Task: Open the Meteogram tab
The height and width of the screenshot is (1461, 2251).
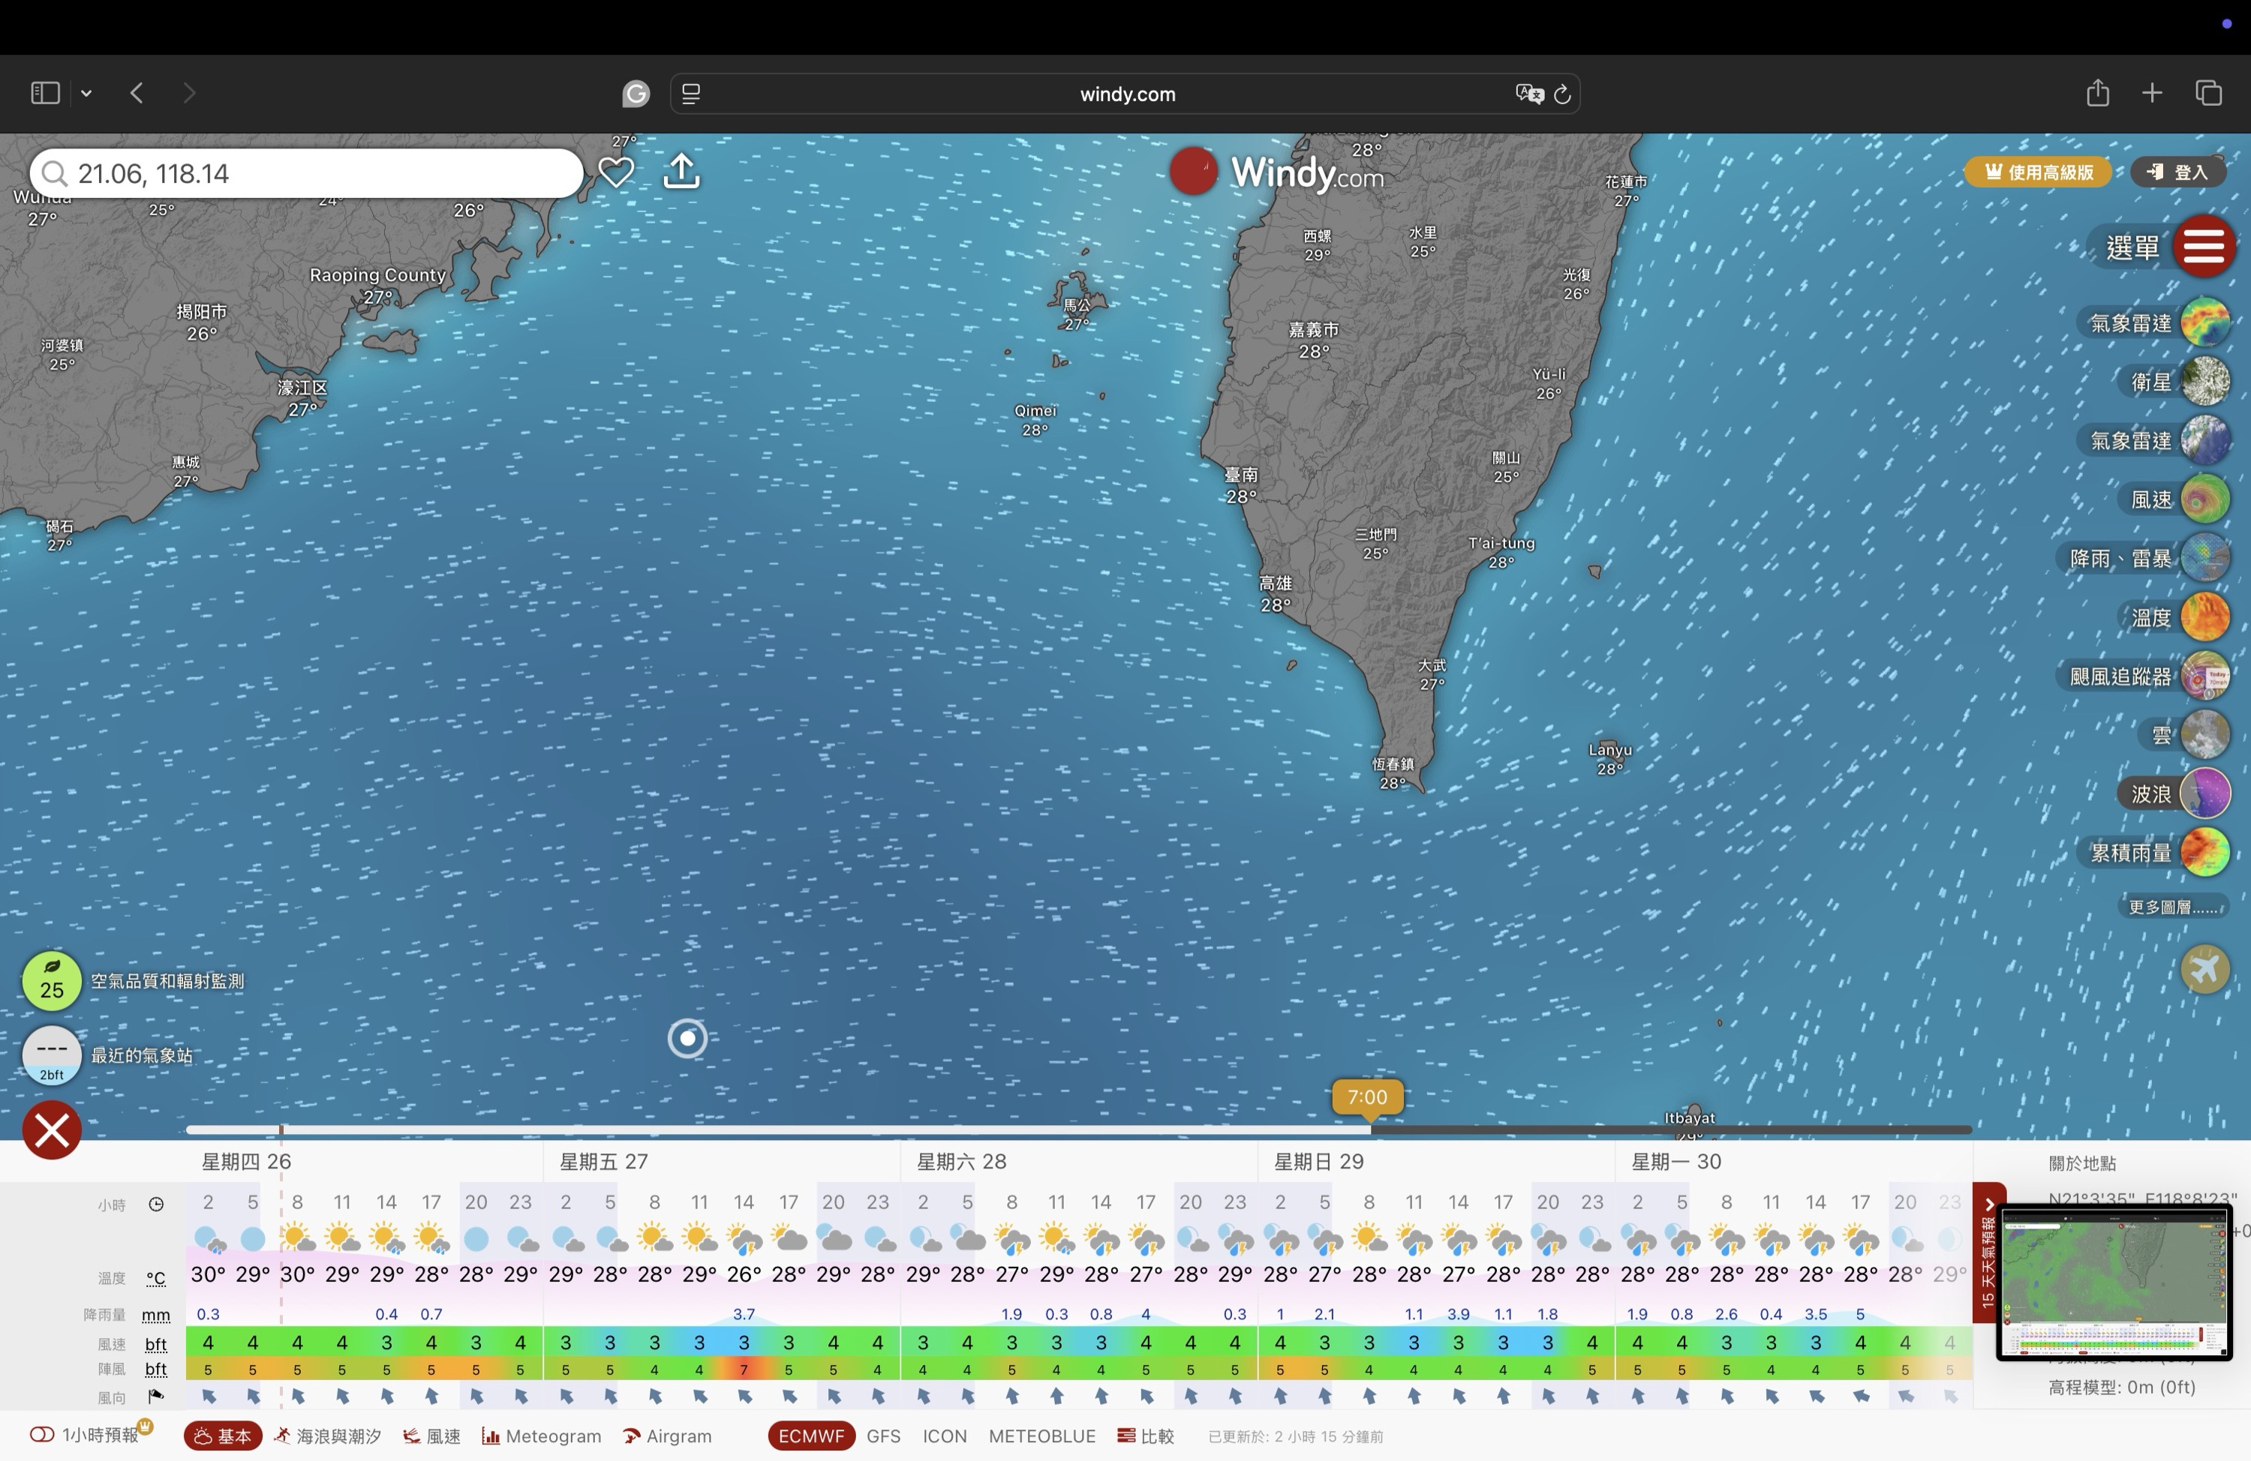Action: (542, 1435)
